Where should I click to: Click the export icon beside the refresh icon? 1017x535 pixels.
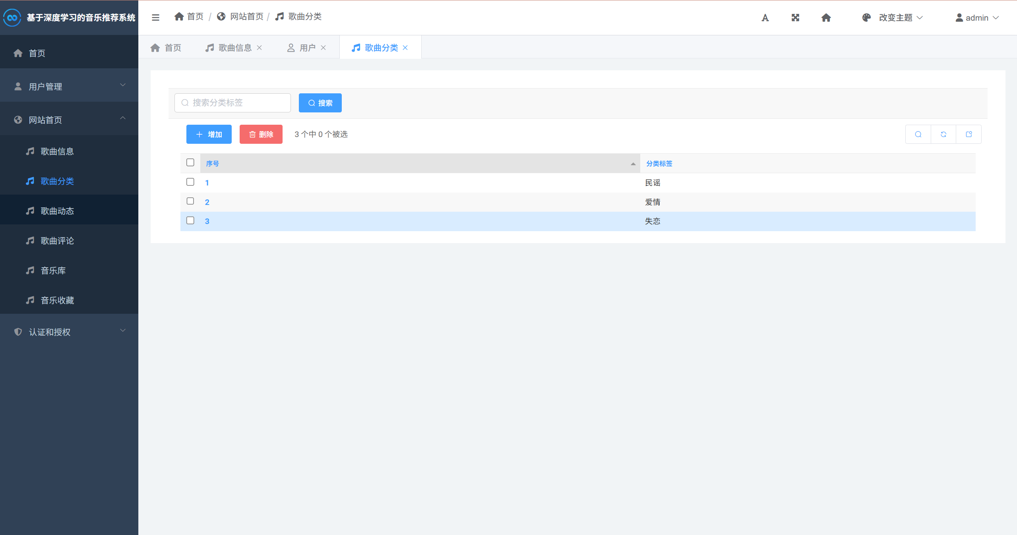[969, 134]
